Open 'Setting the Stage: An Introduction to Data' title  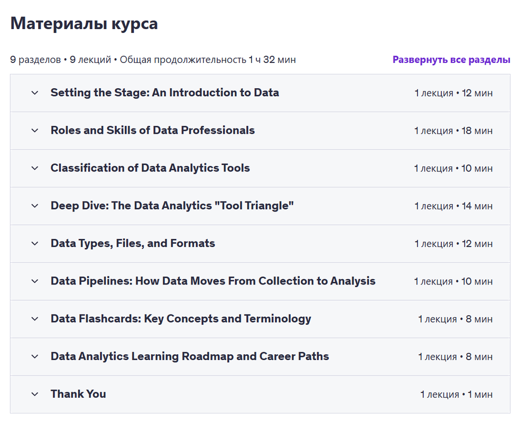[x=164, y=93]
